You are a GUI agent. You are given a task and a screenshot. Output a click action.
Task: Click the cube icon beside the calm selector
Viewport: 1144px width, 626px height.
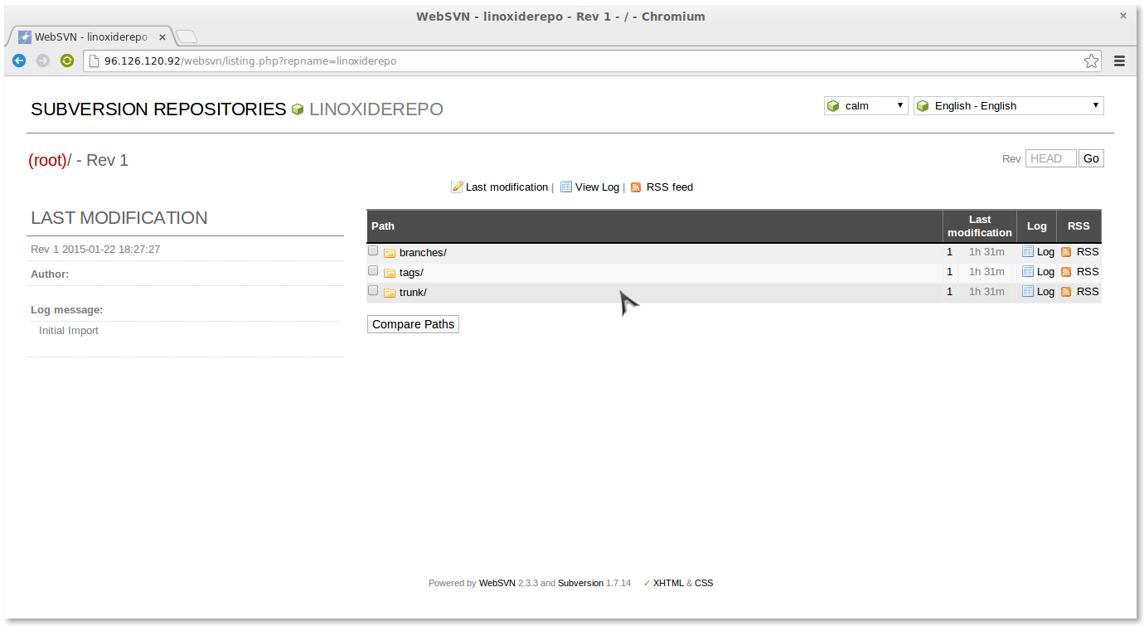[832, 105]
